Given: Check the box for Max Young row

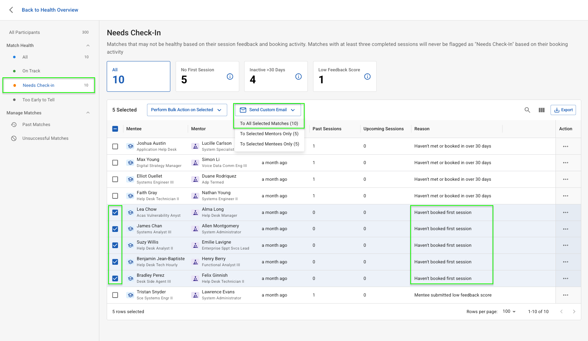Looking at the screenshot, I should pyautogui.click(x=115, y=163).
